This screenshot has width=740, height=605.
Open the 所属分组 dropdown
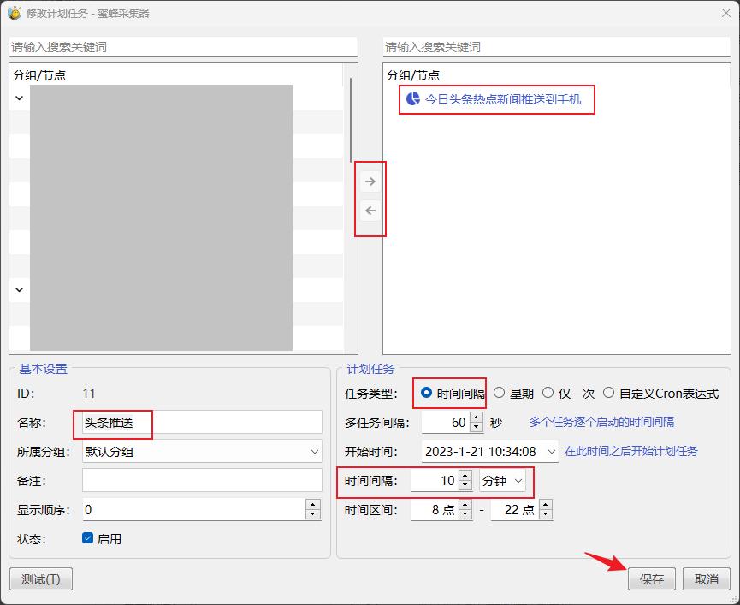[x=315, y=452]
